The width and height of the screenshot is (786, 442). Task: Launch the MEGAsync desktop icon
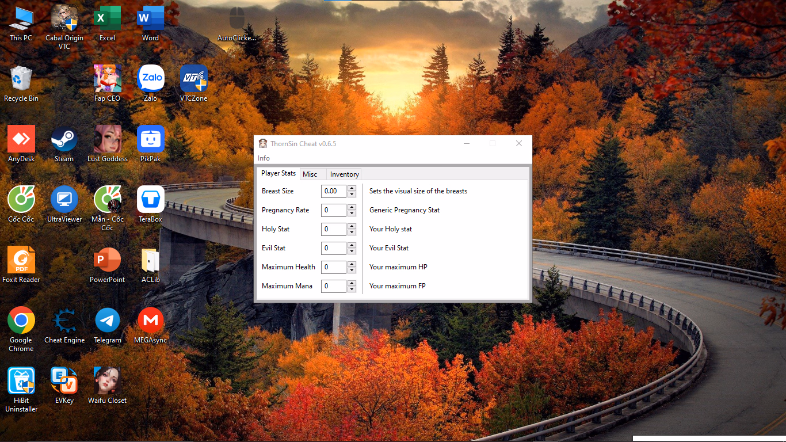[151, 321]
